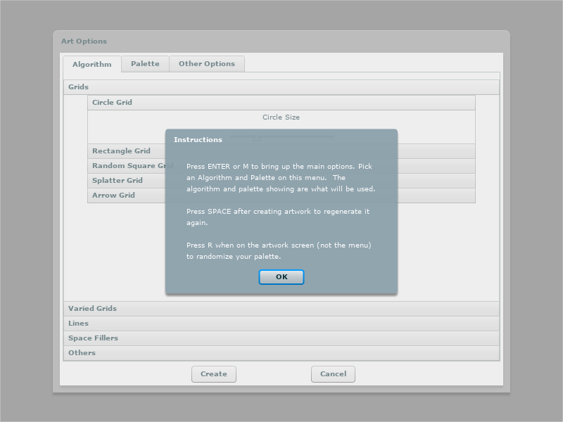
Task: Click the Instructions dialog title bar
Action: point(281,139)
